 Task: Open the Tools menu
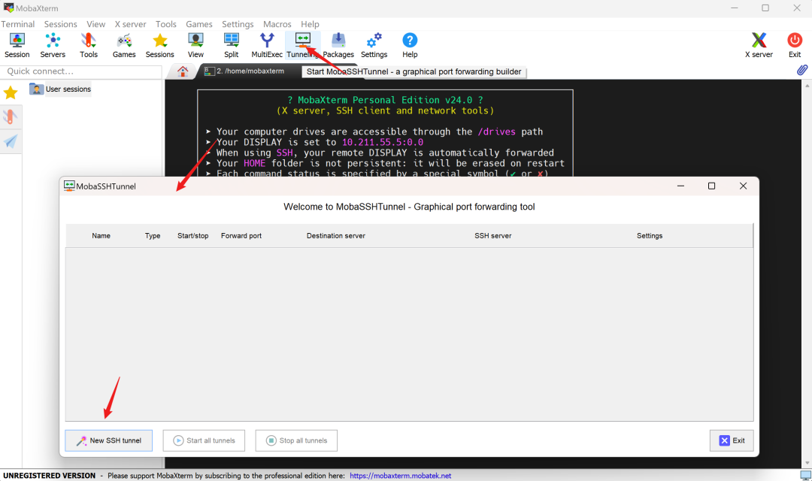pos(165,24)
